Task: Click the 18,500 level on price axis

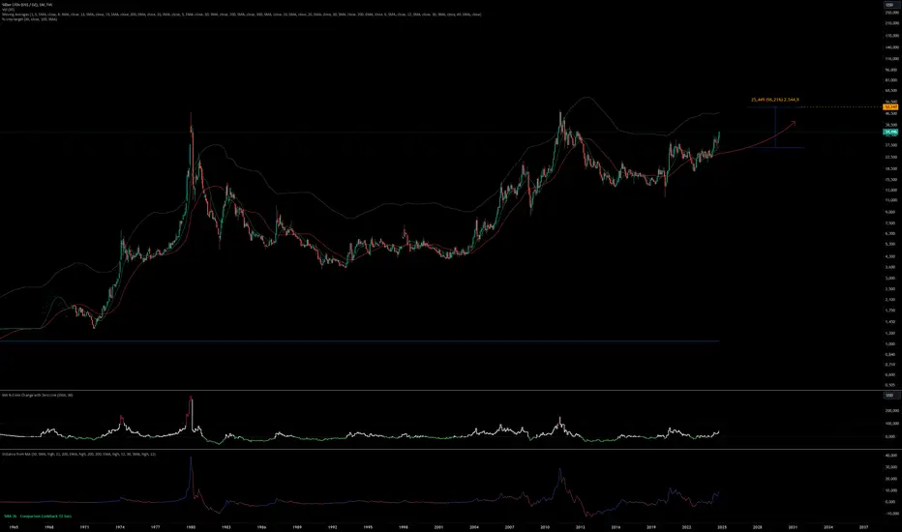Action: tap(892, 168)
